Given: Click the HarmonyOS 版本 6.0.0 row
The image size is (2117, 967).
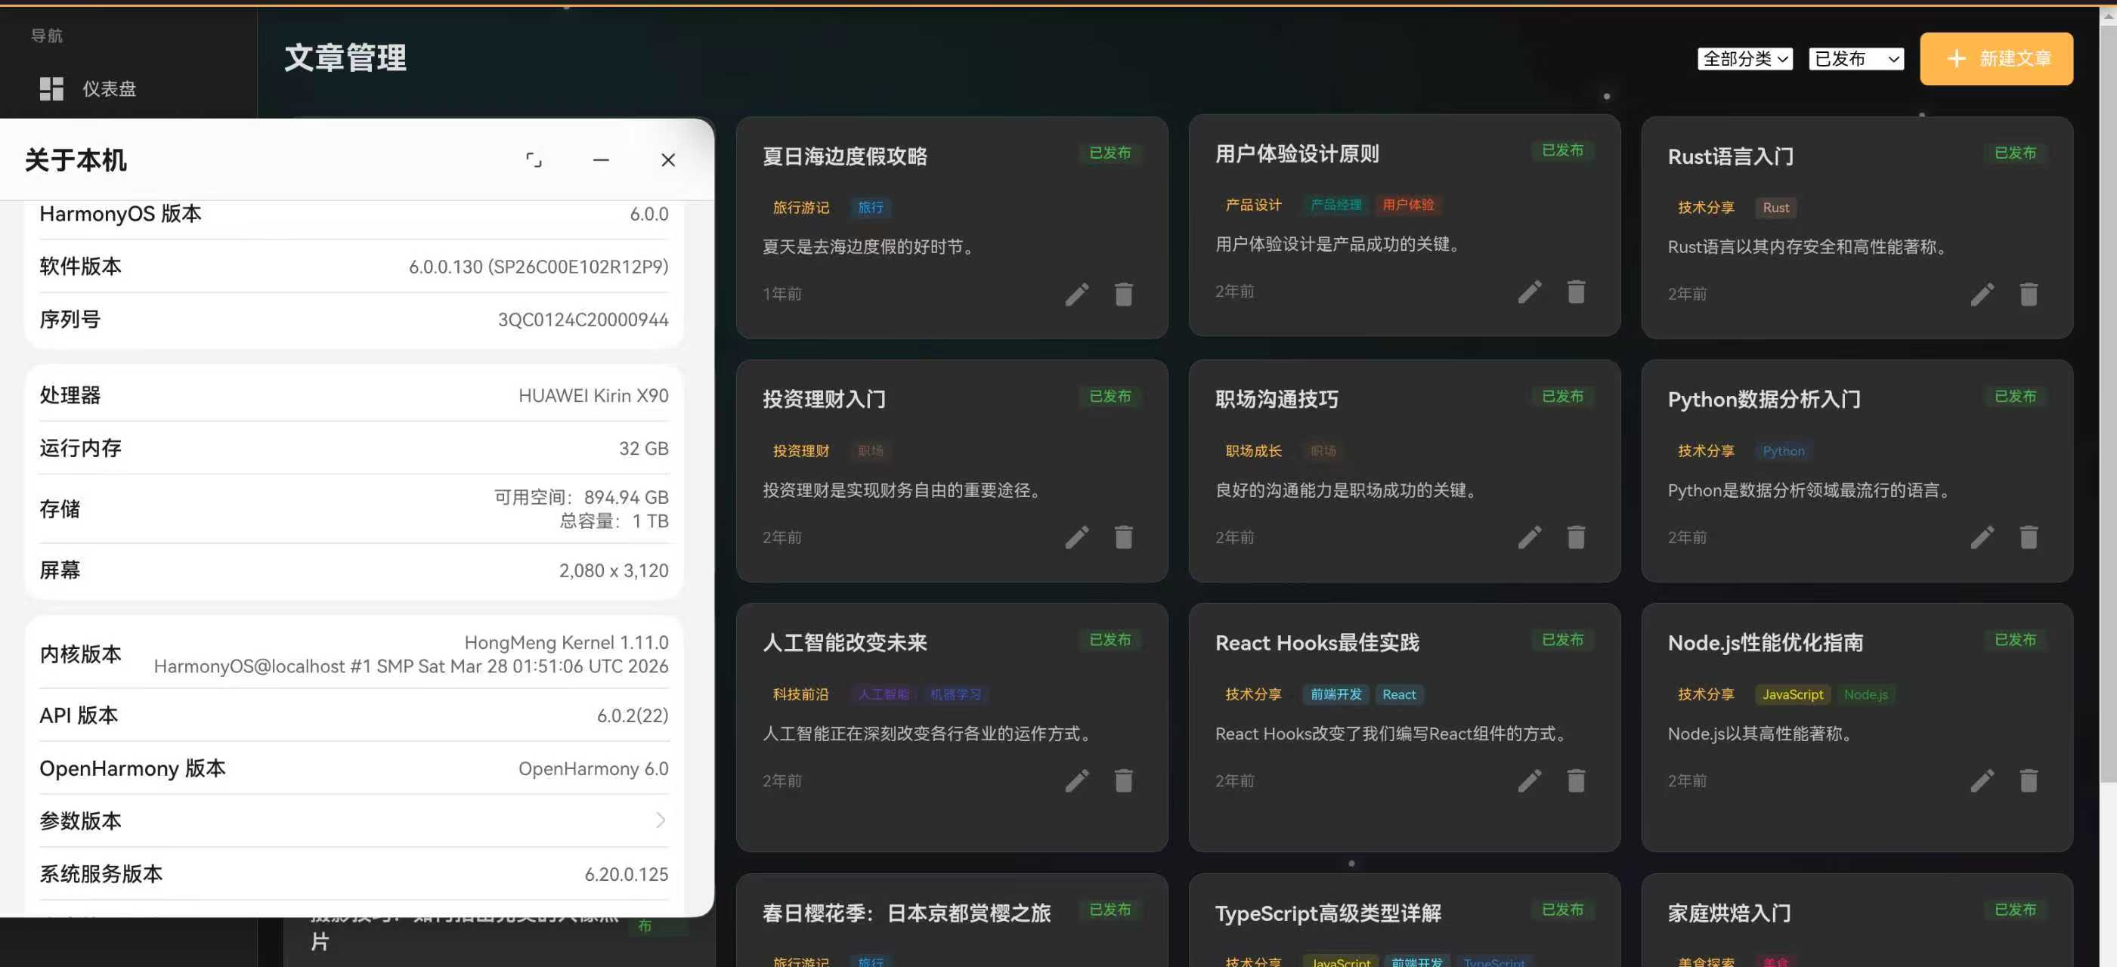Looking at the screenshot, I should pyautogui.click(x=354, y=215).
